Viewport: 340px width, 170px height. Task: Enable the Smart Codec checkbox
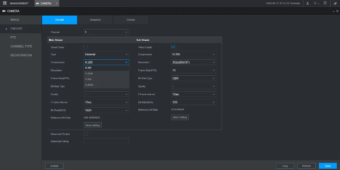86,47
